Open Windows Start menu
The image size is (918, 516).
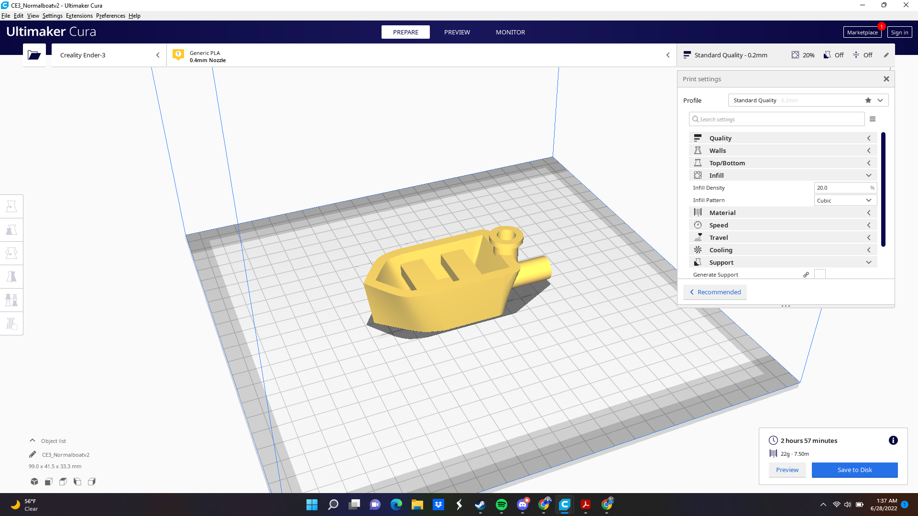click(312, 505)
